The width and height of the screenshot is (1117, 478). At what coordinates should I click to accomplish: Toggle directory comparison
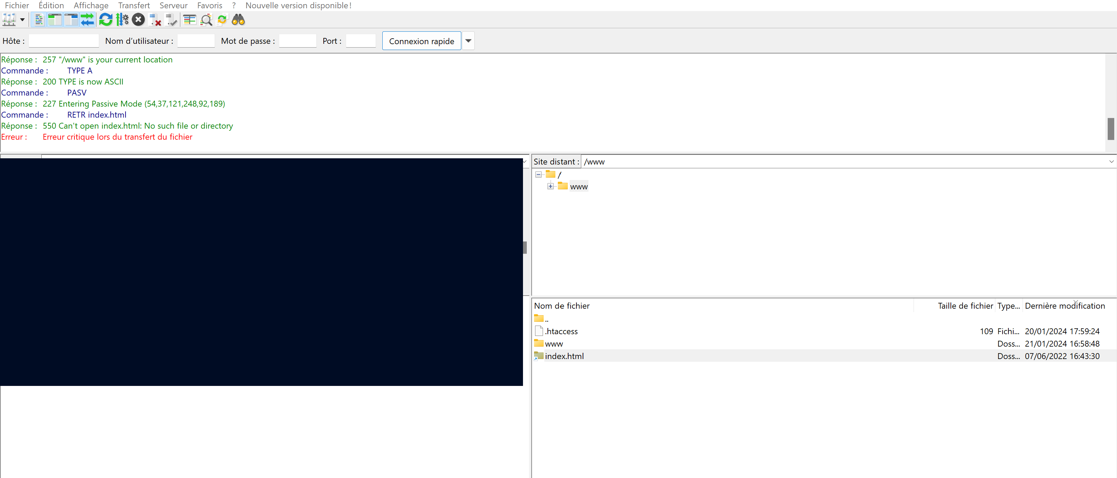point(206,20)
